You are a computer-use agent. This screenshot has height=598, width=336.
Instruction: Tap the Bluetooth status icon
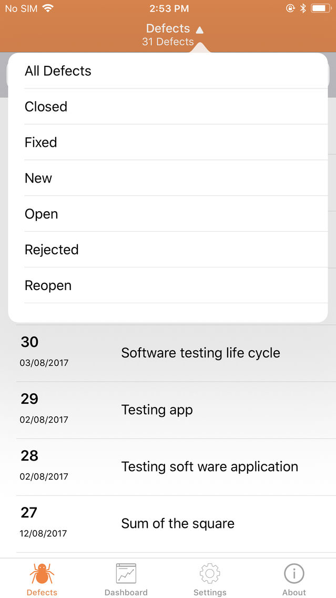303,8
